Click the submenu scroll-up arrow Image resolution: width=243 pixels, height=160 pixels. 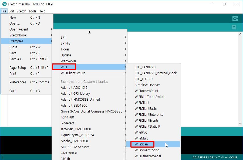89,32
